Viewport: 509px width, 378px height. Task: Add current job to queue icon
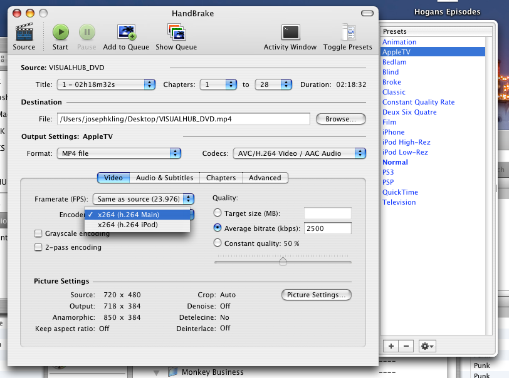coord(126,32)
